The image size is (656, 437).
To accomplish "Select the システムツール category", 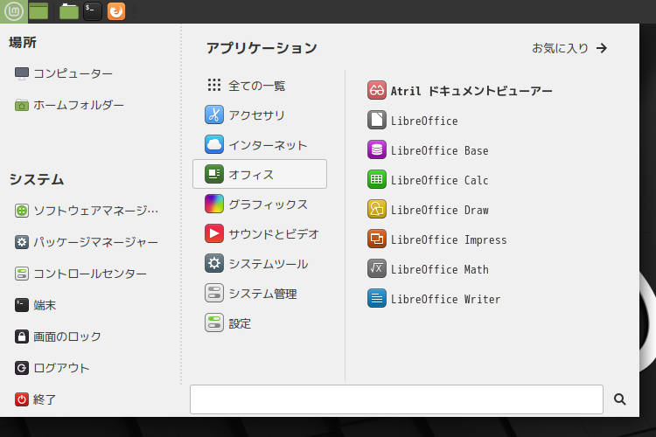I will point(260,263).
